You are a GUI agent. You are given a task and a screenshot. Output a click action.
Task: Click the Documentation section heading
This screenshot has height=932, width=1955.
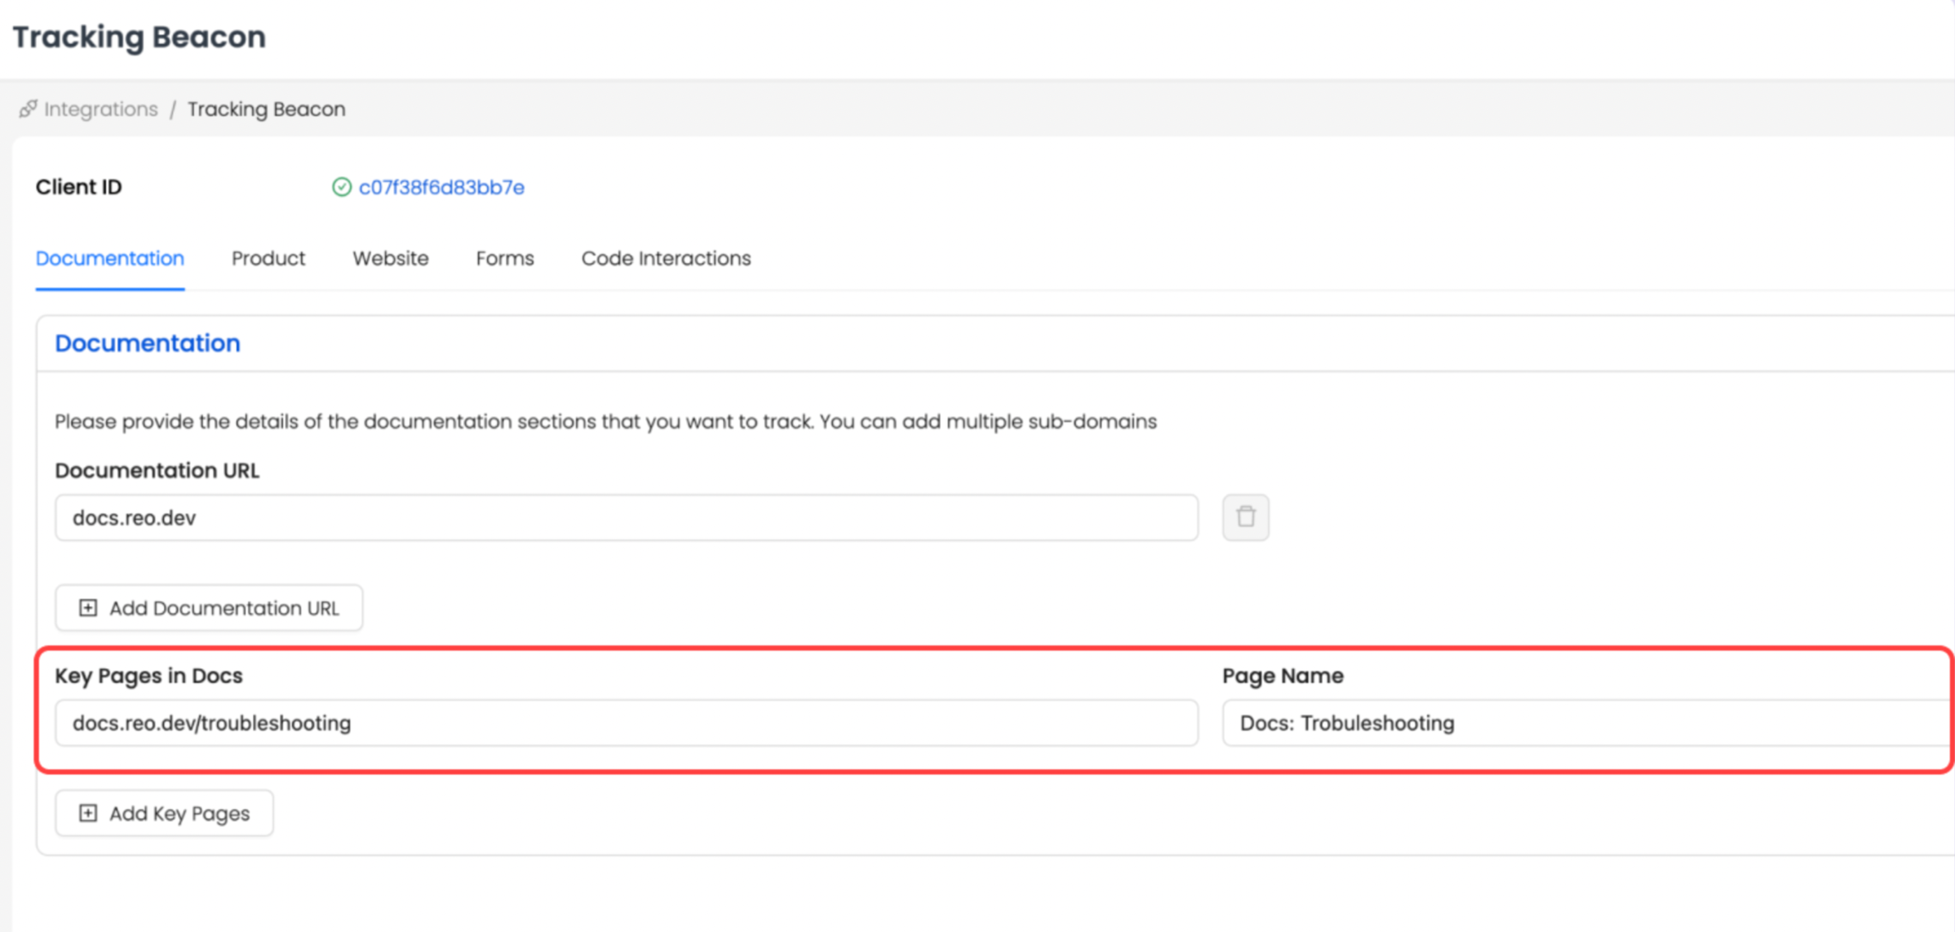coord(148,343)
